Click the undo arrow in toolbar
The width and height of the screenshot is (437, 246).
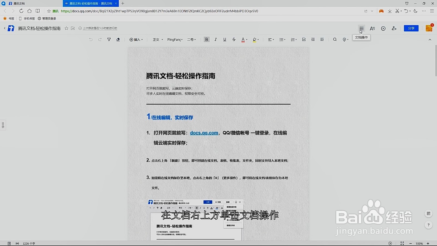(x=91, y=40)
